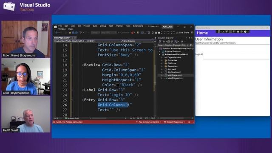Select the Resources folder
This screenshot has width=272, height=153.
172,66
